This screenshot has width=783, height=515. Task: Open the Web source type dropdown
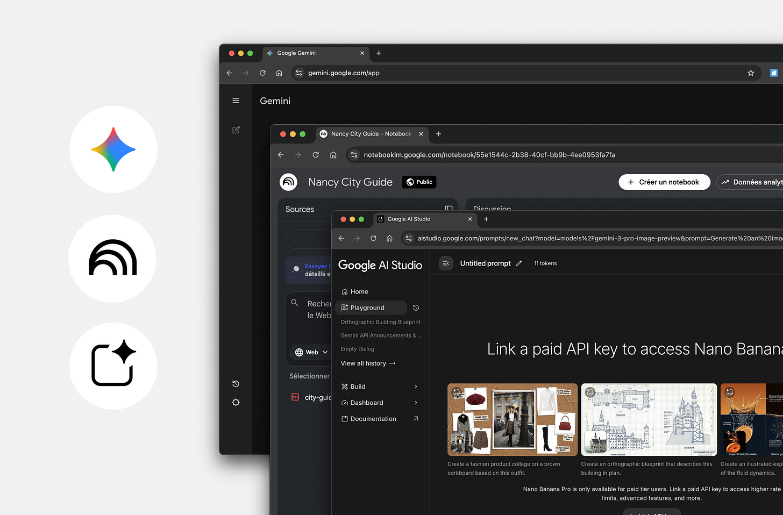[311, 352]
